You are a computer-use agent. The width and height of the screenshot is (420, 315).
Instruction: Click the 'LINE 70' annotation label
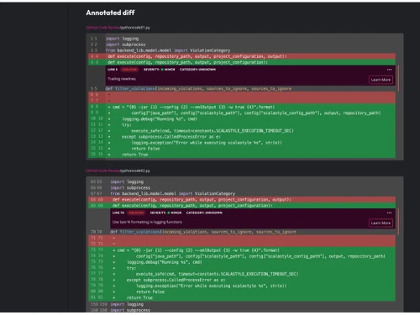click(x=118, y=213)
